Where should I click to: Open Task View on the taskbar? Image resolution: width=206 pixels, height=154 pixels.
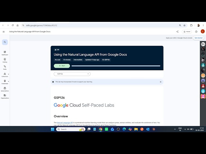pos(89,129)
